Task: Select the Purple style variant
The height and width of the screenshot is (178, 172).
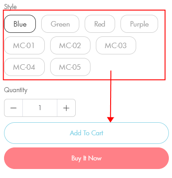Action: tap(139, 24)
